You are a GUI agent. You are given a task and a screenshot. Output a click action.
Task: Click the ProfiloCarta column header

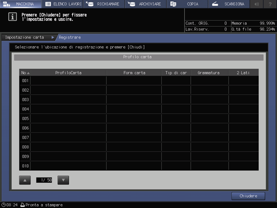pos(68,73)
